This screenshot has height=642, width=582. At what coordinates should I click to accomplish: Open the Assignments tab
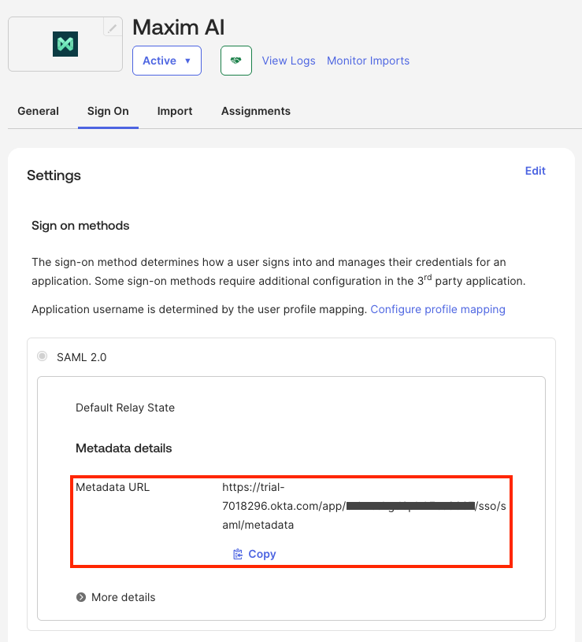click(255, 111)
